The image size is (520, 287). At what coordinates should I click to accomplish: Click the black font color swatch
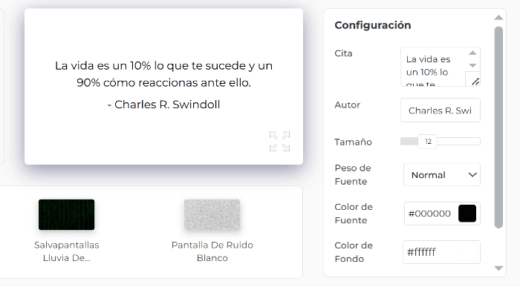(x=467, y=214)
